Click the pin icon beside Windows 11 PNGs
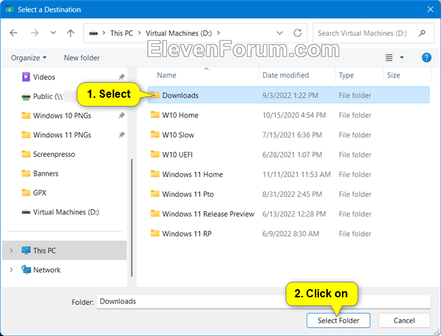 [121, 135]
